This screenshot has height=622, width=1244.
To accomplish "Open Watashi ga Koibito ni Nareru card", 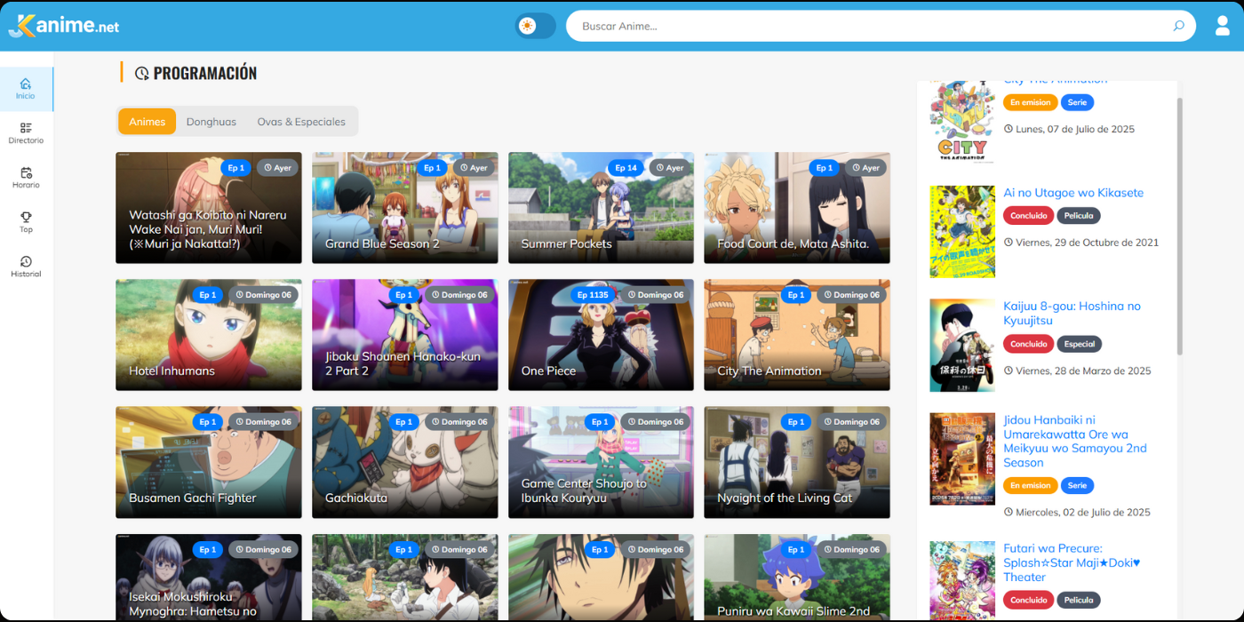I will (209, 208).
